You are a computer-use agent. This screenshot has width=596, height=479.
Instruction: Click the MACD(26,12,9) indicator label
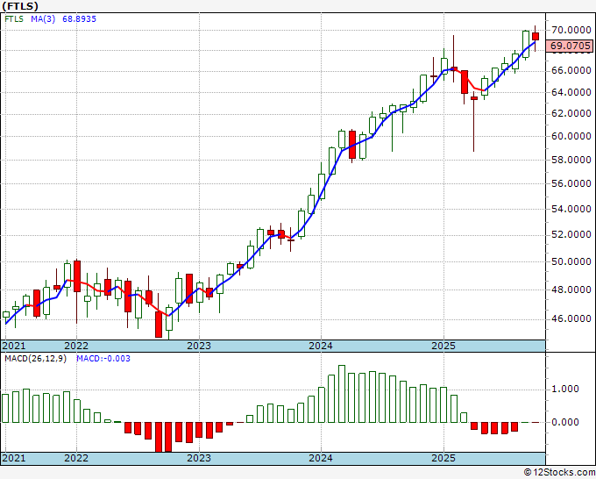pyautogui.click(x=35, y=359)
